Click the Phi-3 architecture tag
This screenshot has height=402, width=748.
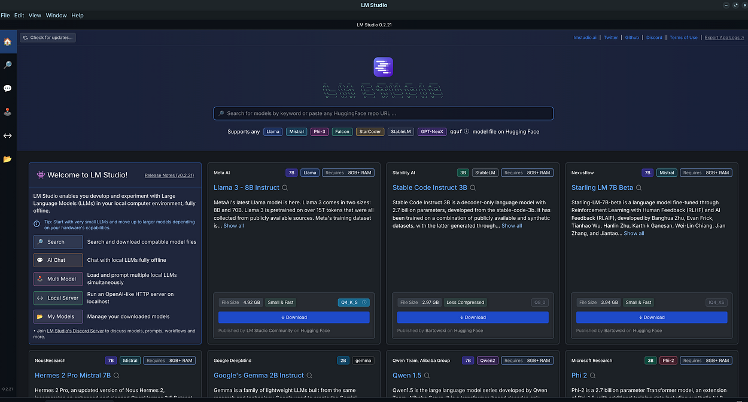pyautogui.click(x=319, y=132)
